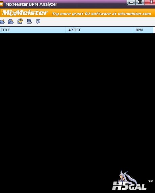Viewport: 155px width, 193px height.
Task: Open the browse folder icon
Action: (x=2, y=22)
